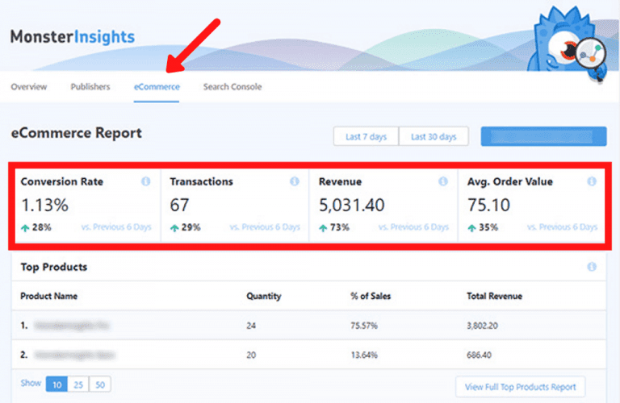Click the eCommerce Report heading
Viewport: 620px width, 403px height.
(x=77, y=133)
